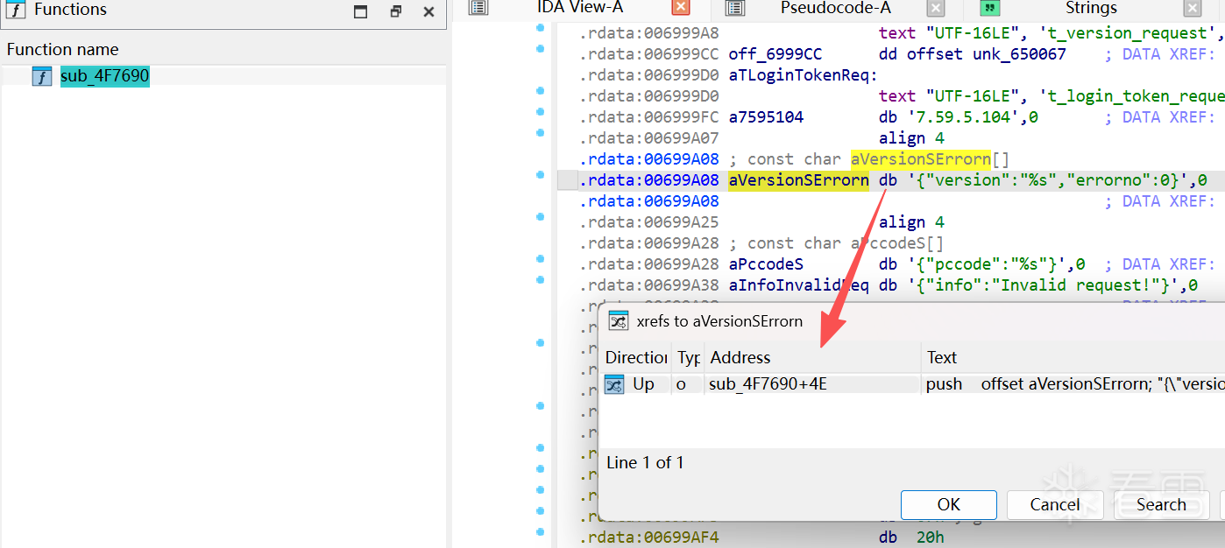Click address .rdata:00699AF4
Image resolution: width=1225 pixels, height=548 pixels.
point(649,537)
